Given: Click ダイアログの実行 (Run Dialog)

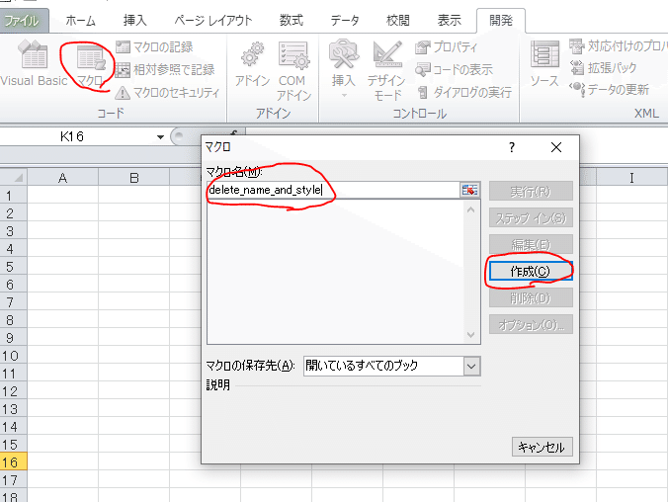Looking at the screenshot, I should point(463,92).
